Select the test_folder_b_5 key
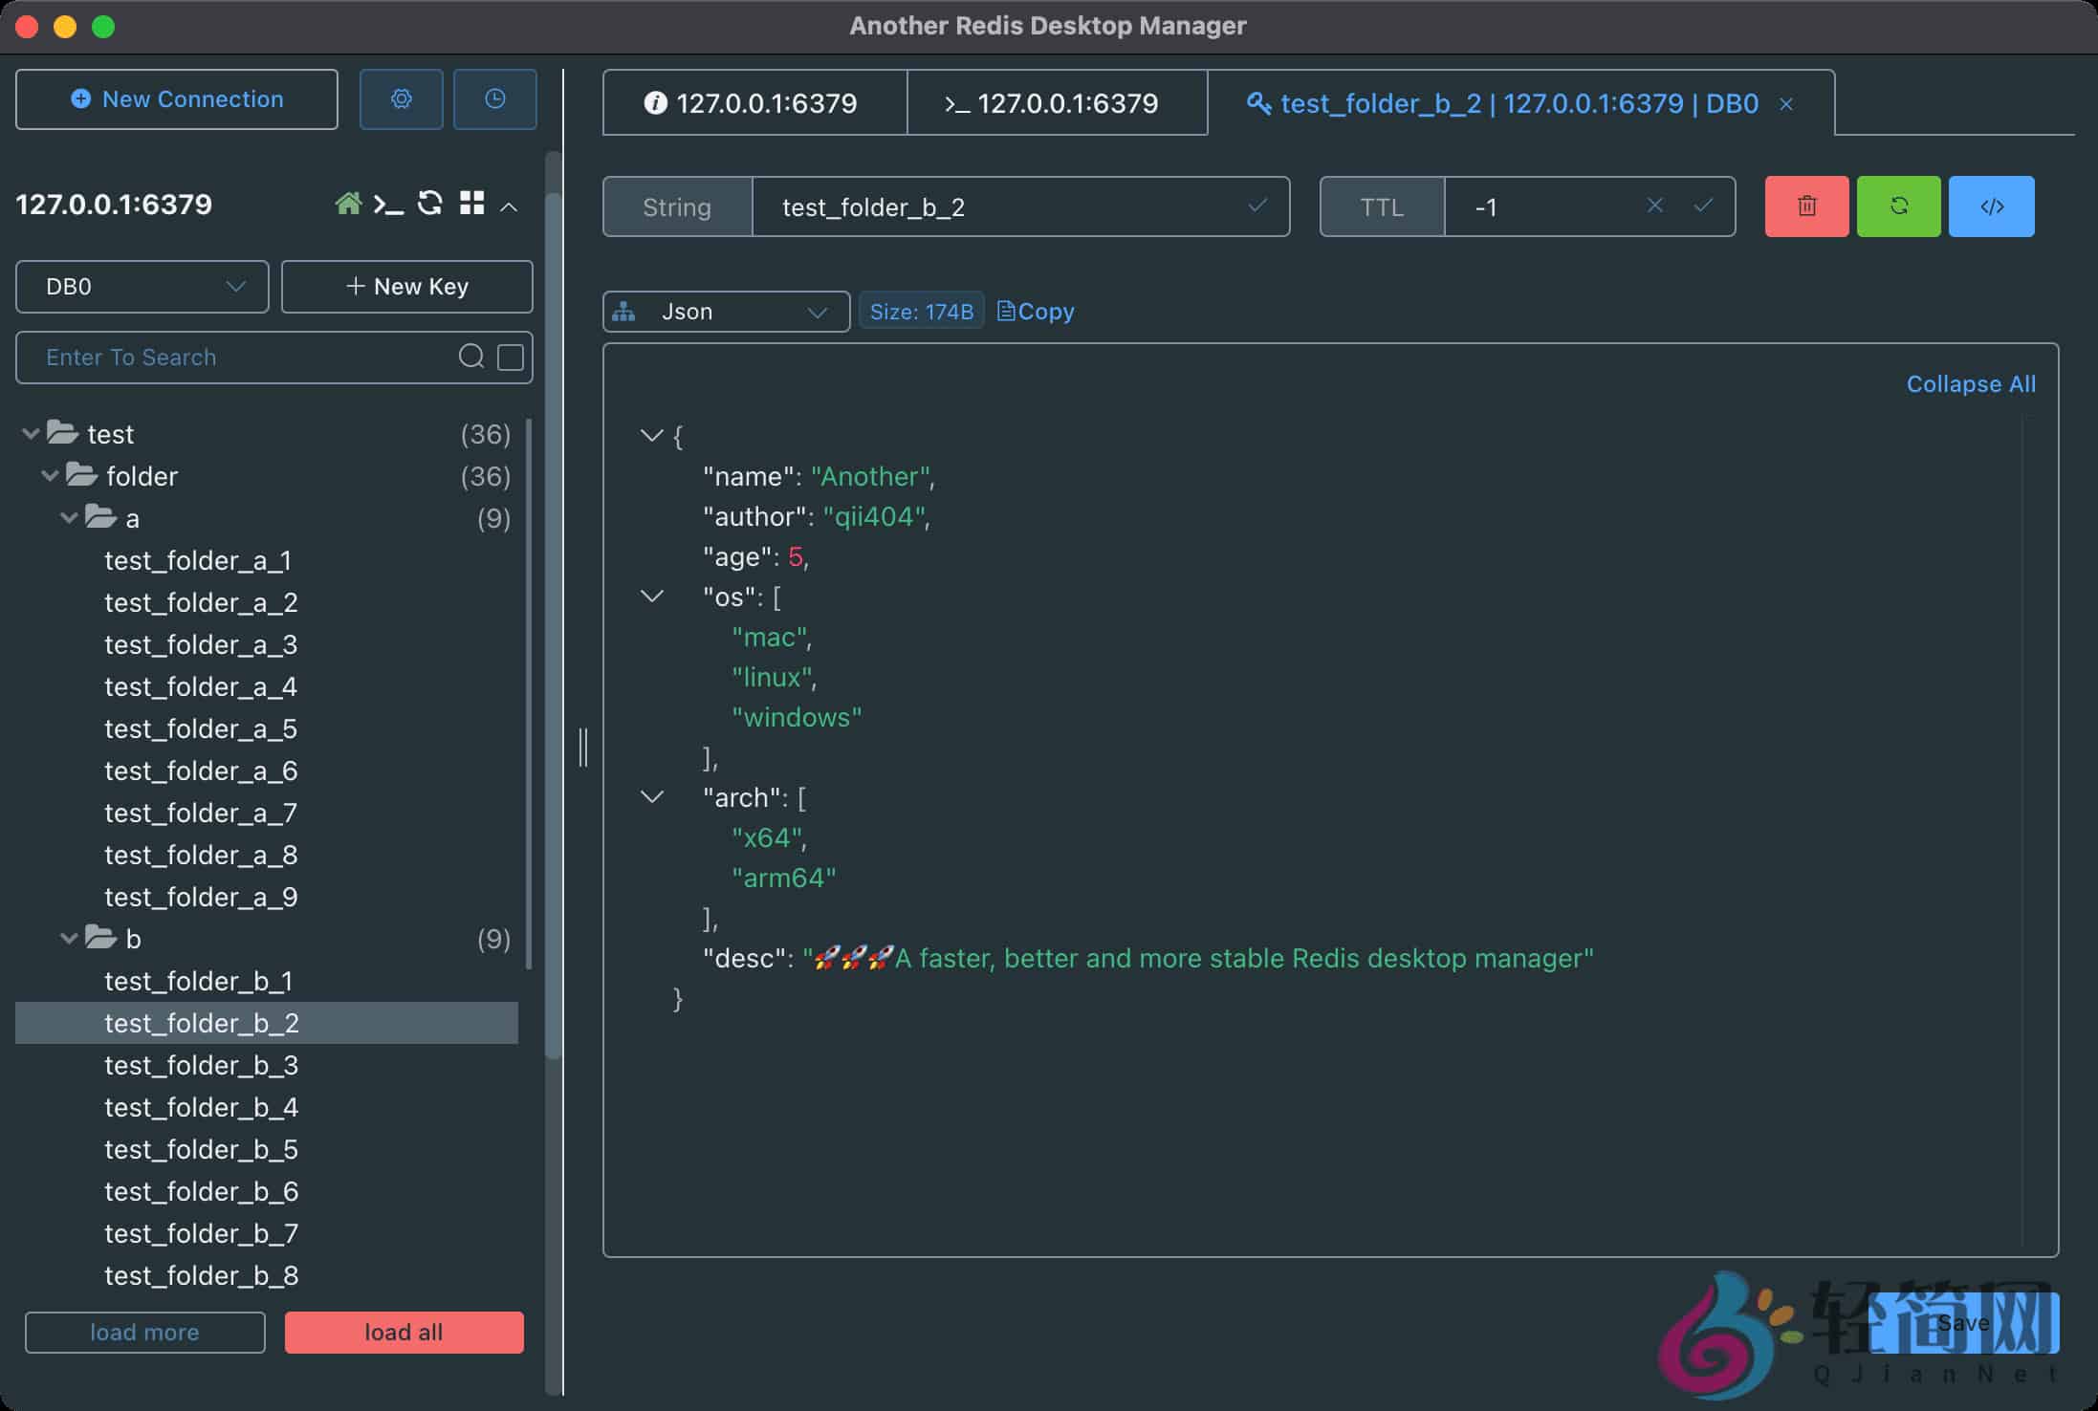The height and width of the screenshot is (1411, 2098). 200,1149
